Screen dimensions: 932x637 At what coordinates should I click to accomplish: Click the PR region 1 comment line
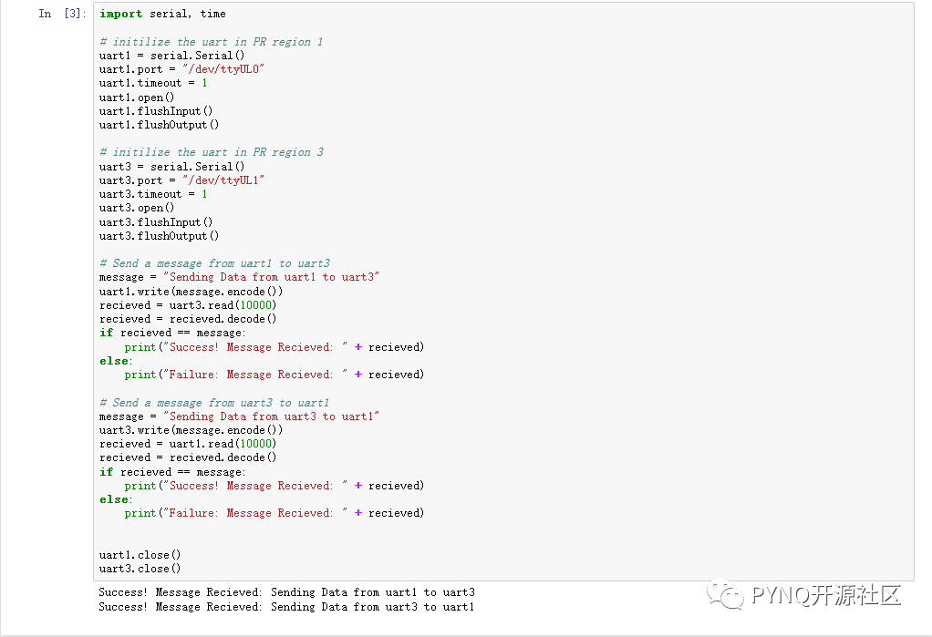[x=211, y=42]
